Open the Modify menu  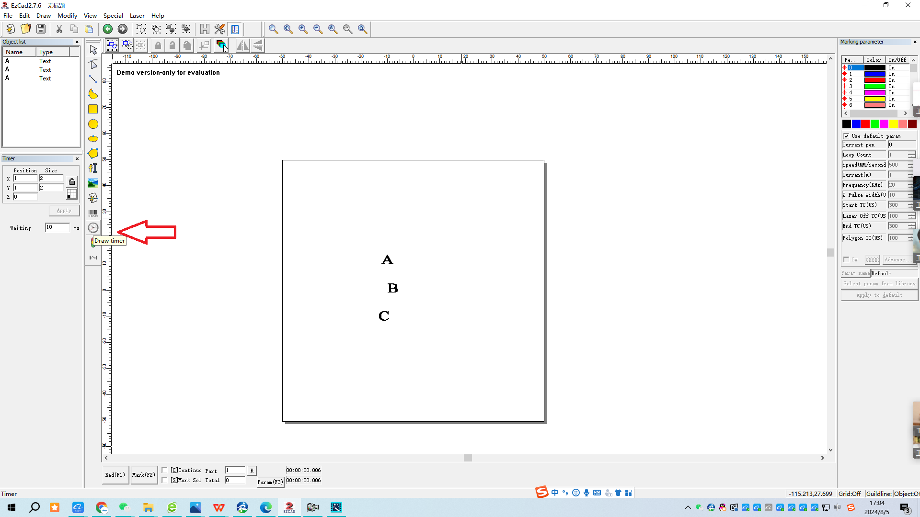tap(67, 15)
